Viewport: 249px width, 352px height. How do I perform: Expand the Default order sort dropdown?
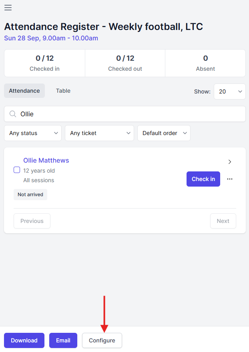[164, 133]
